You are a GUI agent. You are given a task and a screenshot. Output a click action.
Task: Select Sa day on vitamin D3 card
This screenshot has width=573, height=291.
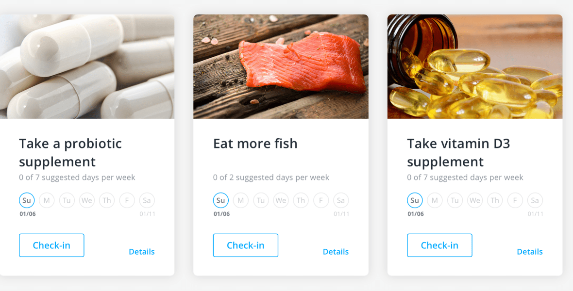point(535,200)
